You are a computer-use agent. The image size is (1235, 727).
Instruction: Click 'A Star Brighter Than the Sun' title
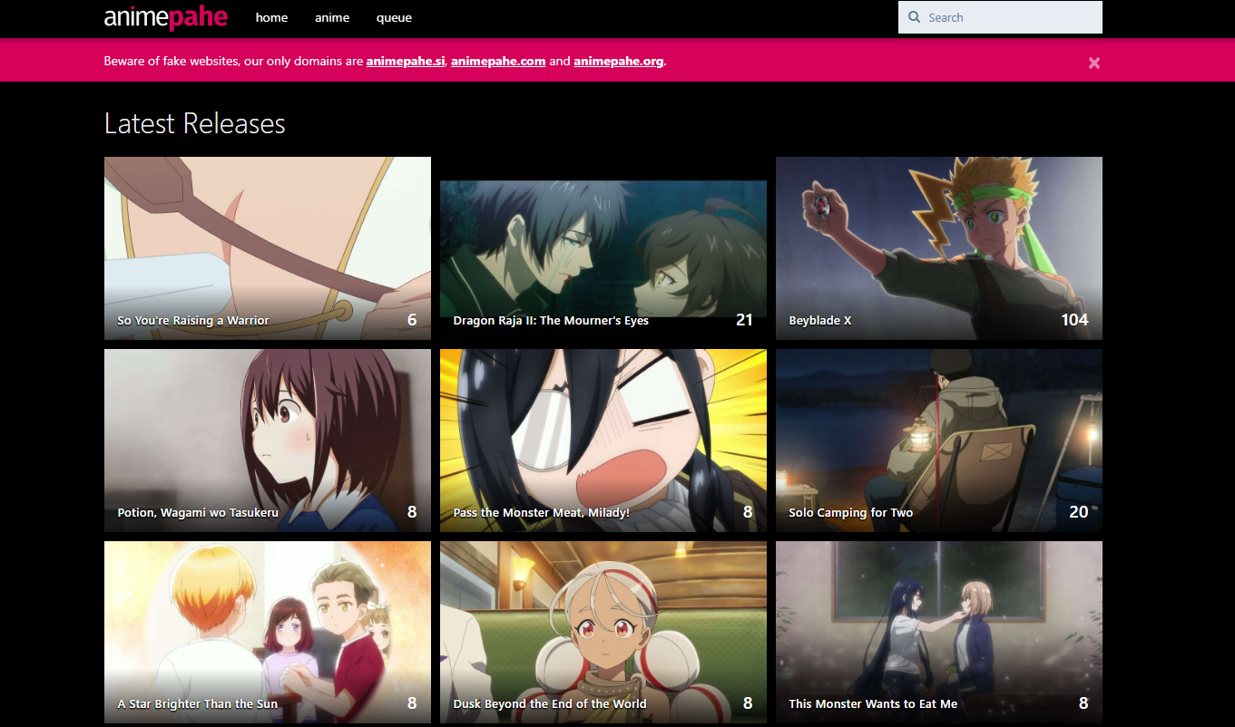coord(198,703)
